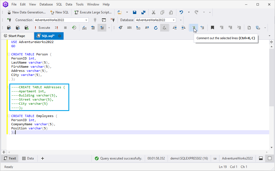Click the New Data Generation button
The width and height of the screenshot is (275, 171).
pos(27,12)
